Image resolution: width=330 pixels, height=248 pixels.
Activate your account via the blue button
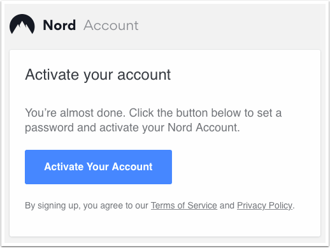(x=98, y=167)
